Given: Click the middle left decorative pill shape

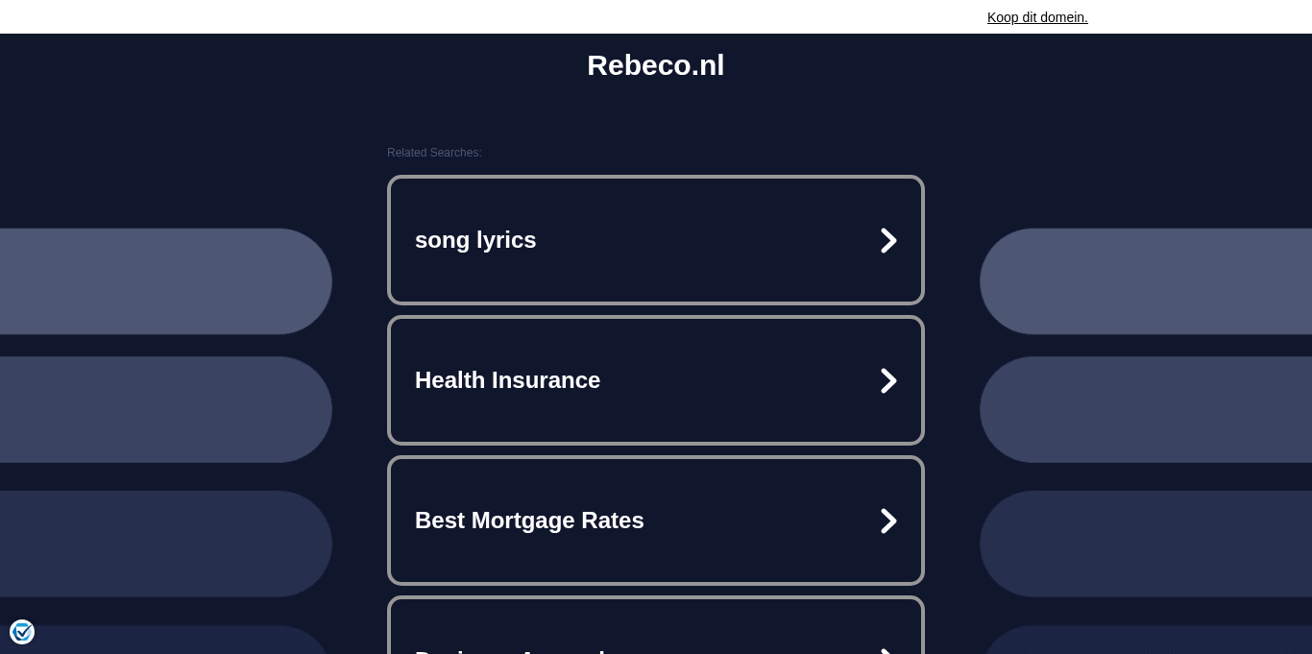Looking at the screenshot, I should click(x=163, y=410).
